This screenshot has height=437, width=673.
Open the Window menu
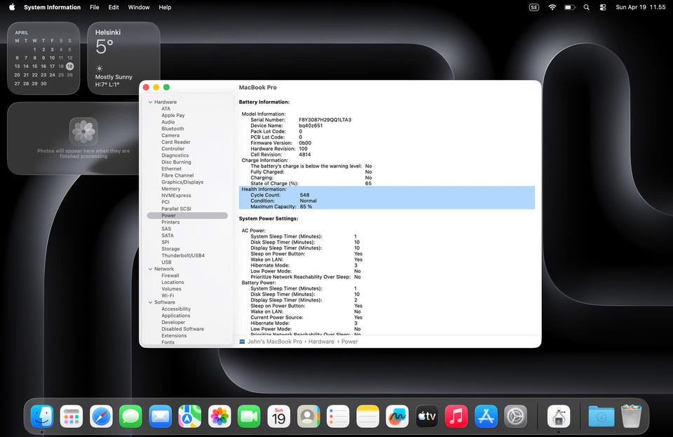click(139, 7)
